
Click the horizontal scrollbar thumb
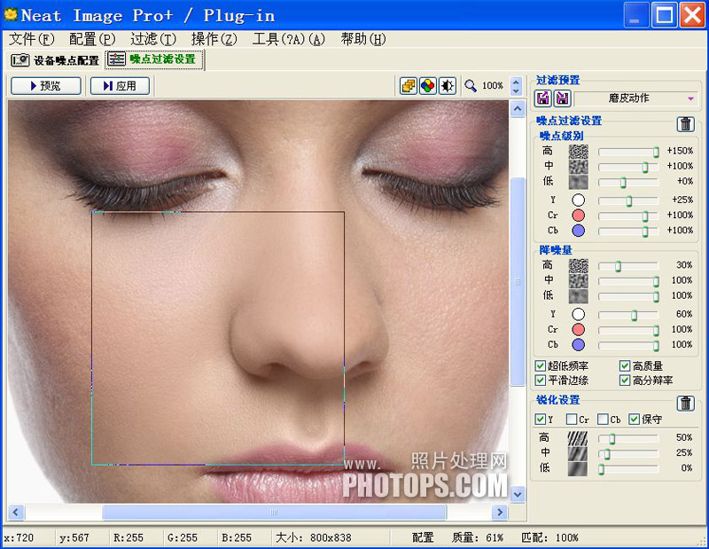tap(274, 512)
